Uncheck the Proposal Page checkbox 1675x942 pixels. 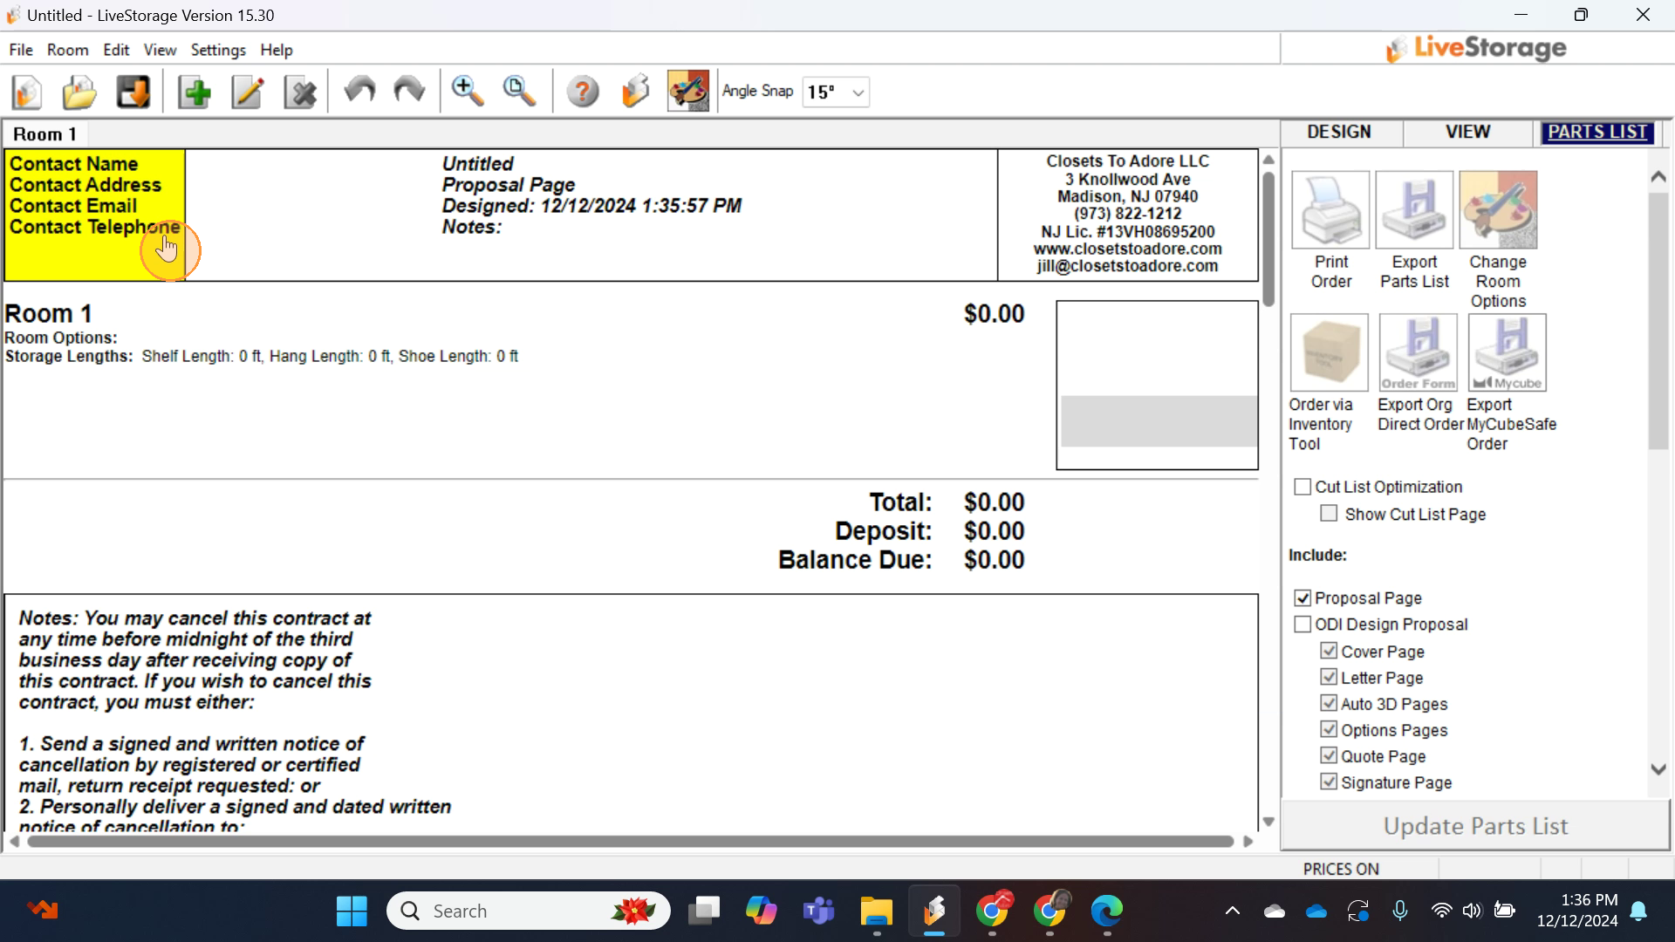(1302, 598)
